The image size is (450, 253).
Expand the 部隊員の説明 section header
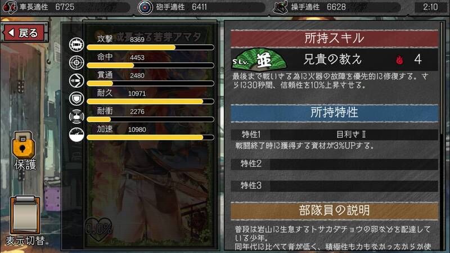(334, 211)
